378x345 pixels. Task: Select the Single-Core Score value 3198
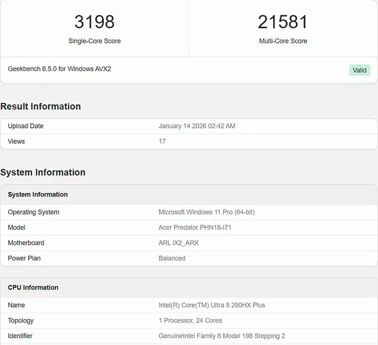pos(94,22)
